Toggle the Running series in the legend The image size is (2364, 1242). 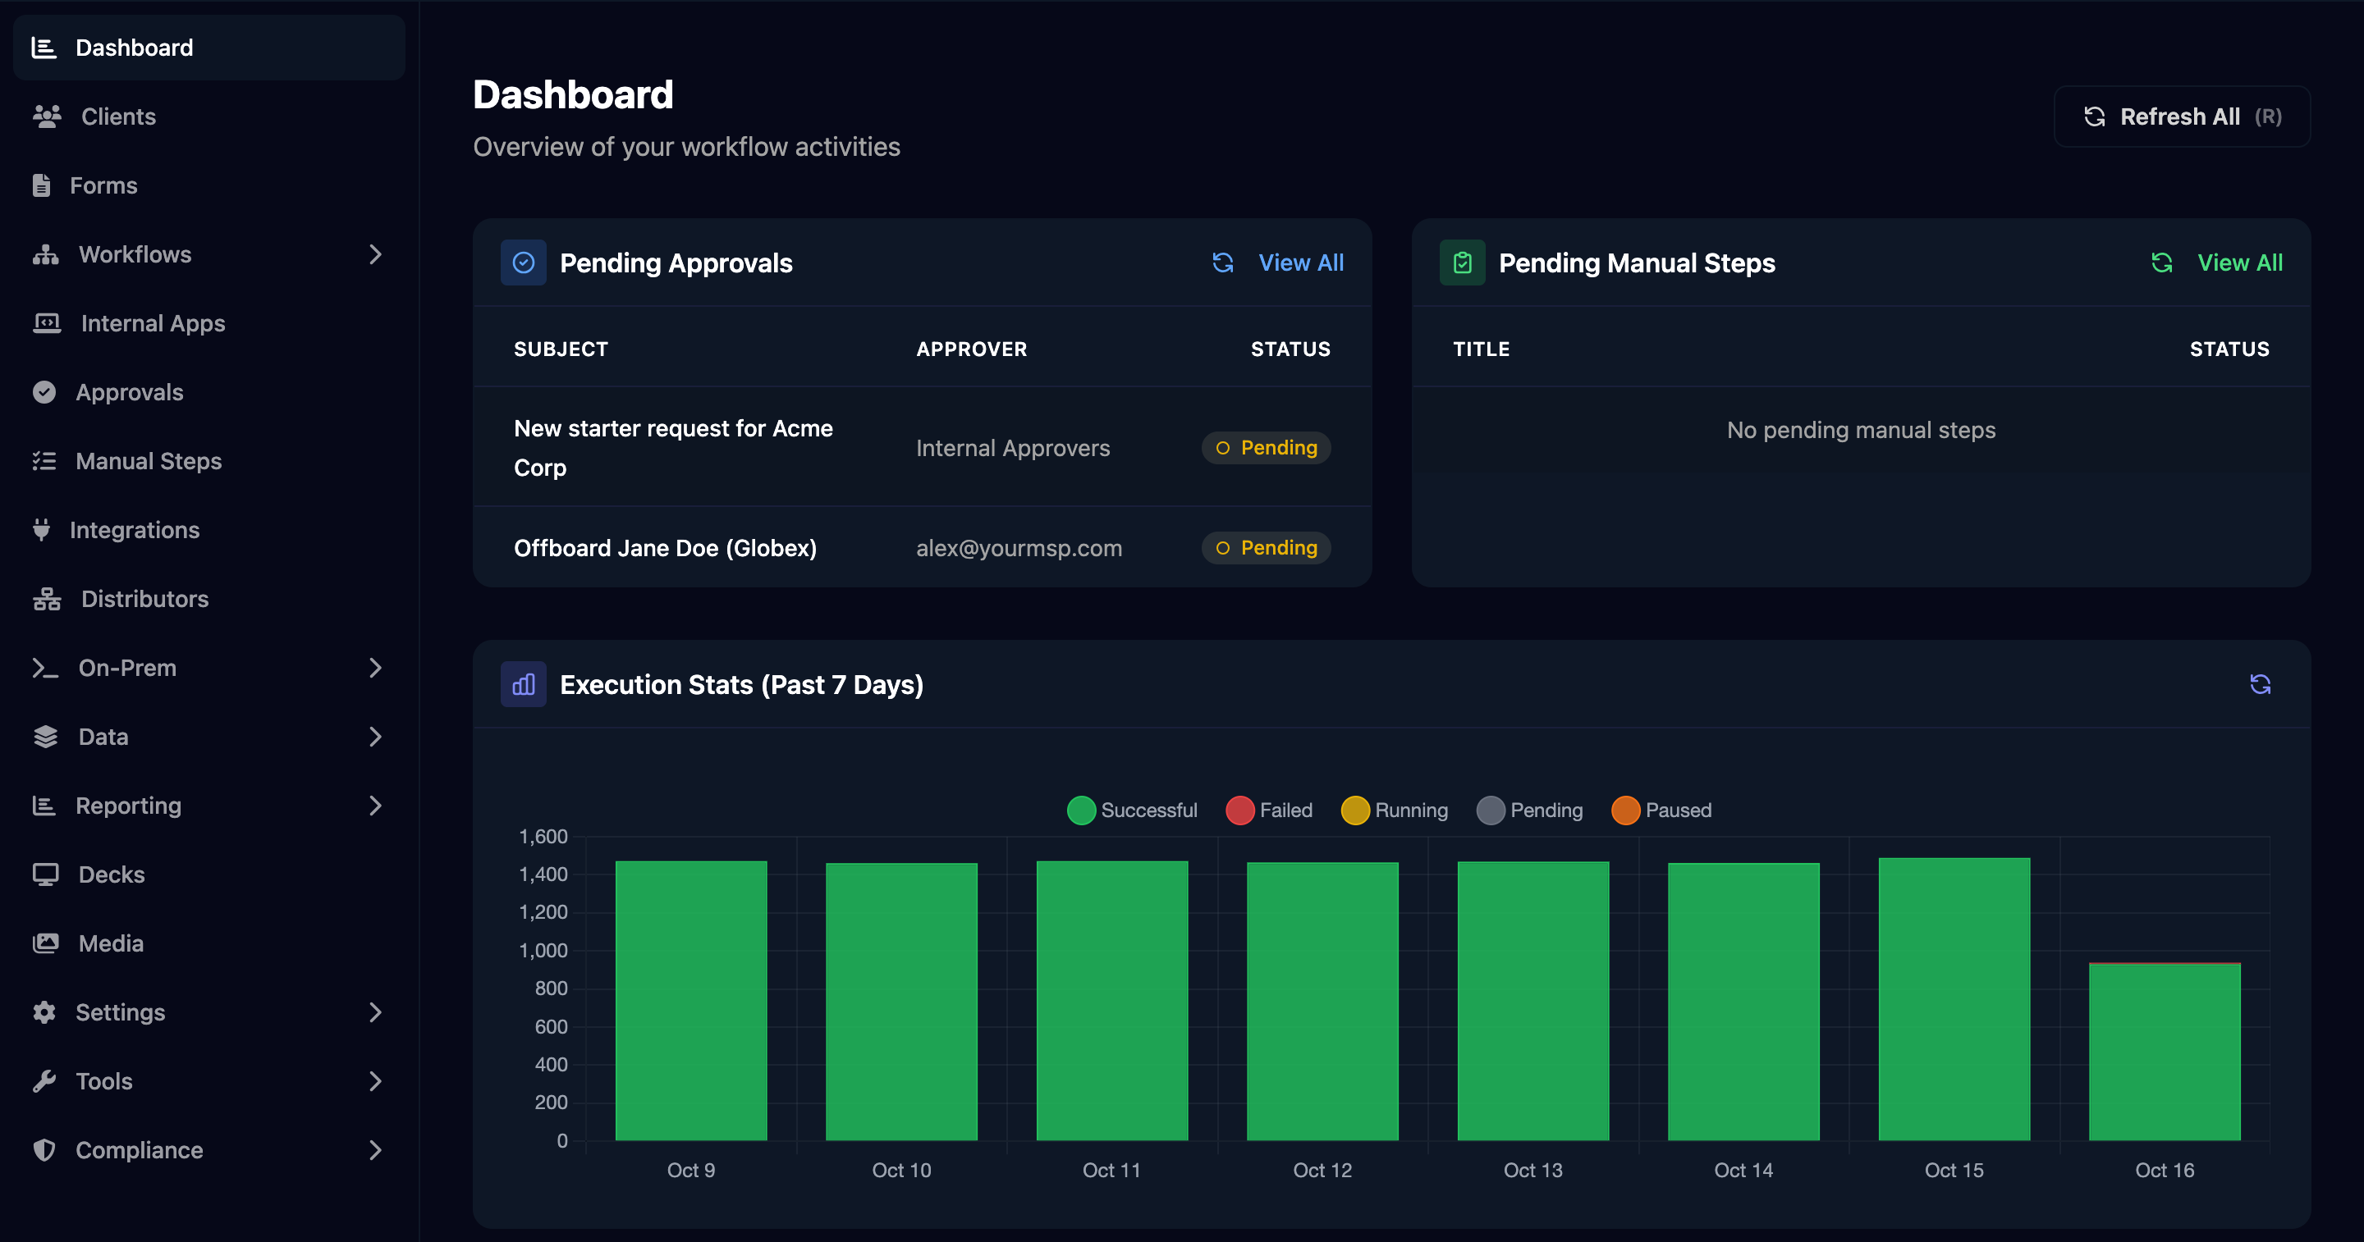[1394, 810]
